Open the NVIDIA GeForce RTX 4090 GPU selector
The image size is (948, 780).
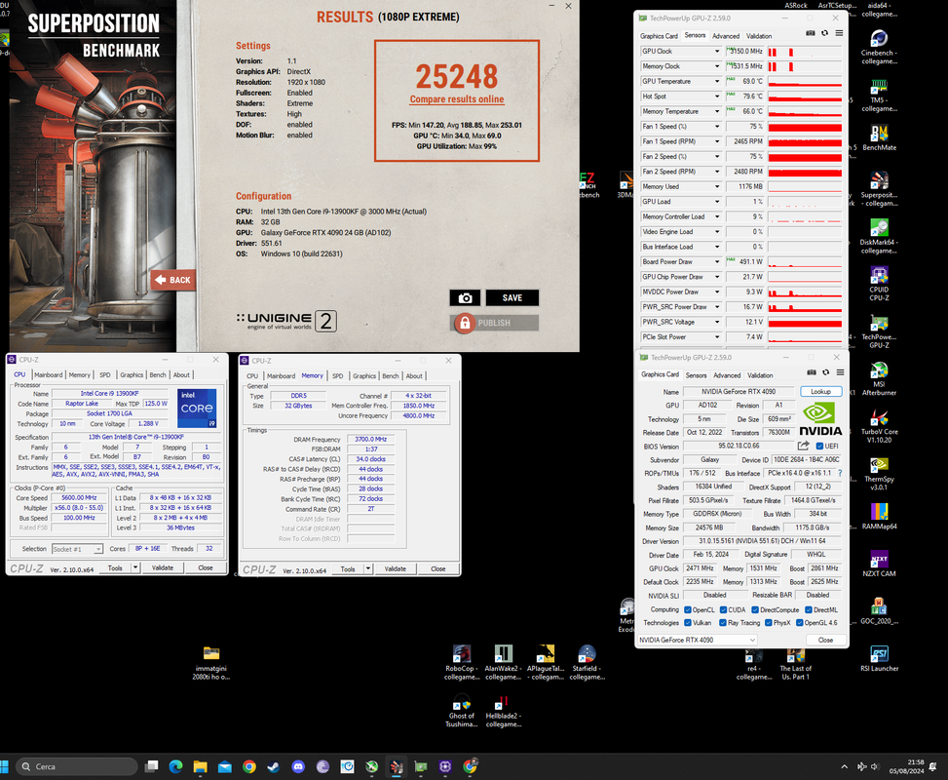[697, 640]
